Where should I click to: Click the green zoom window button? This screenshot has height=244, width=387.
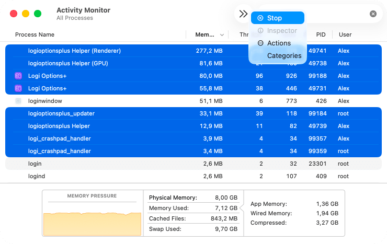click(x=38, y=14)
